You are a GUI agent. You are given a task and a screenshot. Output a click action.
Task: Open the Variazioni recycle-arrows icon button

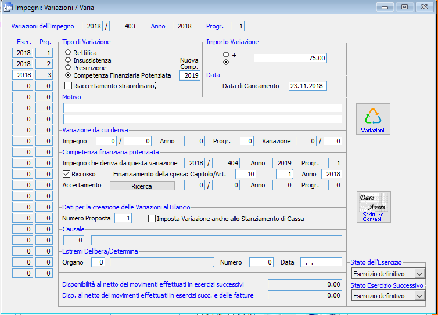373,119
